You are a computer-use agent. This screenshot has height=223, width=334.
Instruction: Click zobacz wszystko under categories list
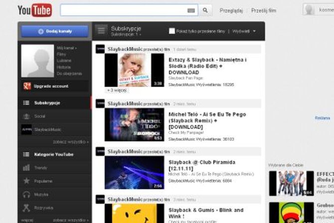pos(71,220)
